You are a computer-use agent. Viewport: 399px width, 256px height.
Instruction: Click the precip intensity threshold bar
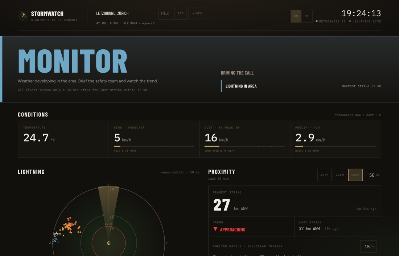tap(336, 146)
